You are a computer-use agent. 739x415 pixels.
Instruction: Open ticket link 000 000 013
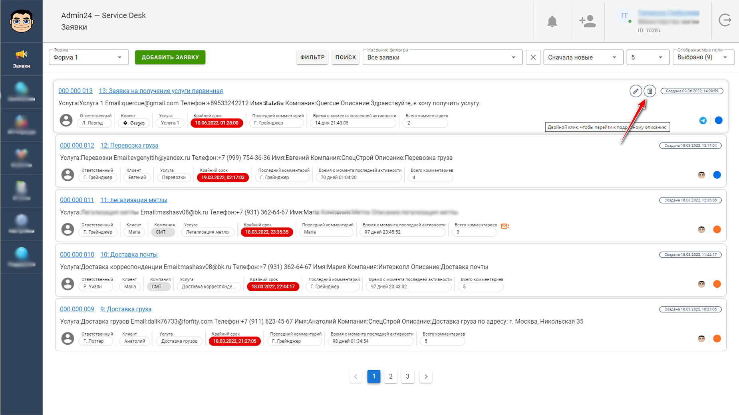click(x=75, y=91)
